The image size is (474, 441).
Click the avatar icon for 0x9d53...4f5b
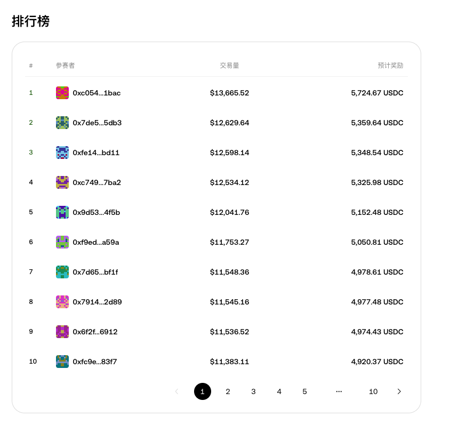[62, 212]
